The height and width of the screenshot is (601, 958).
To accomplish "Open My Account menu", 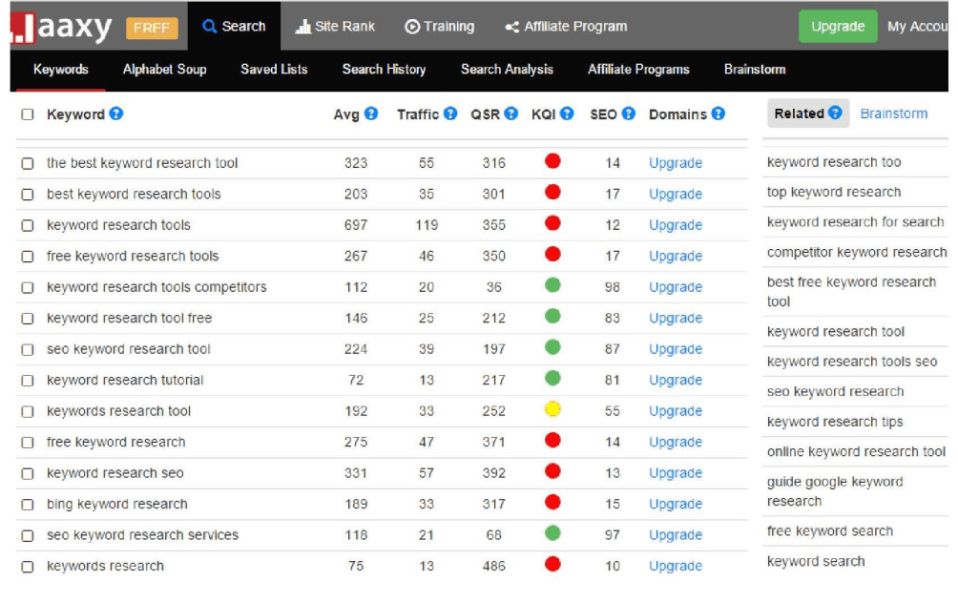I will pyautogui.click(x=918, y=27).
